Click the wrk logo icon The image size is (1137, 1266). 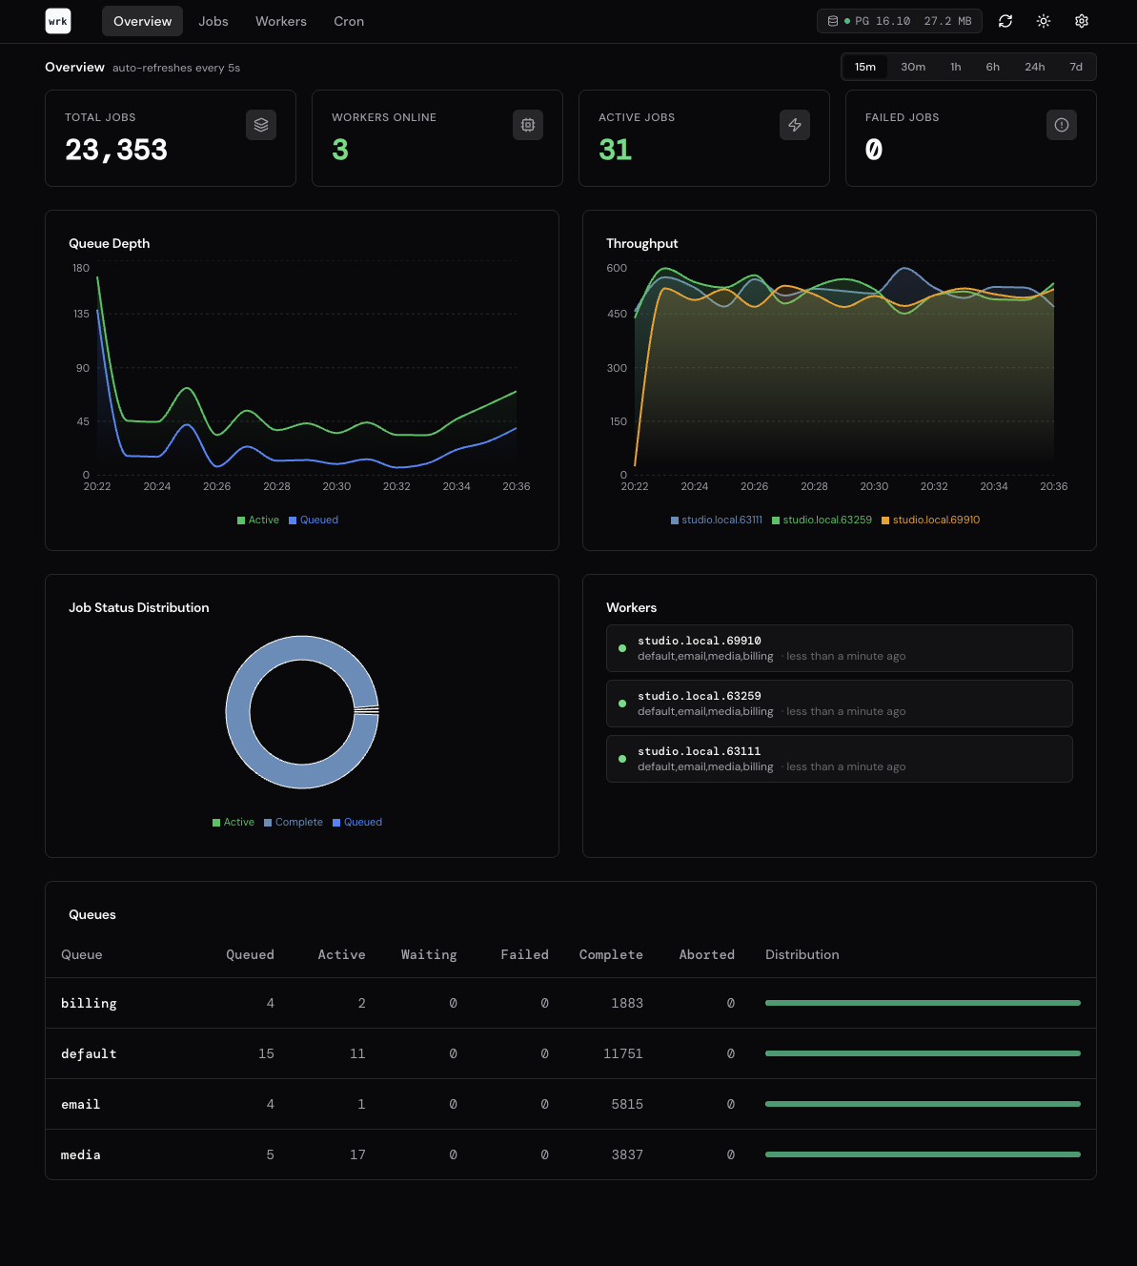point(58,21)
